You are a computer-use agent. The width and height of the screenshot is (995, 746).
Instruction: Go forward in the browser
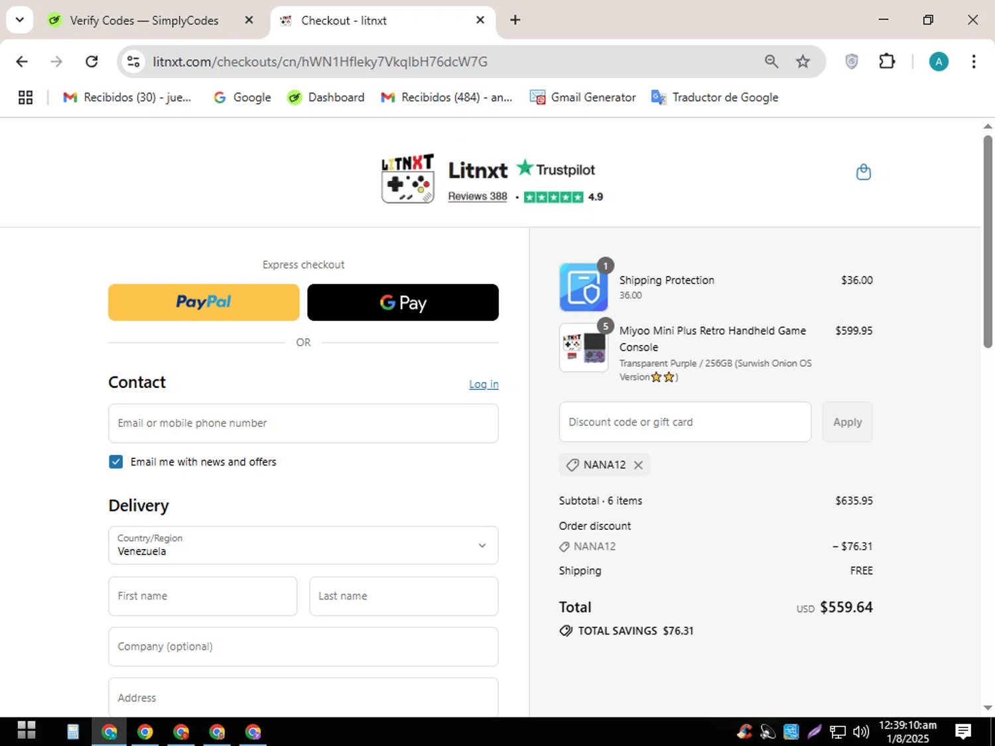[56, 62]
